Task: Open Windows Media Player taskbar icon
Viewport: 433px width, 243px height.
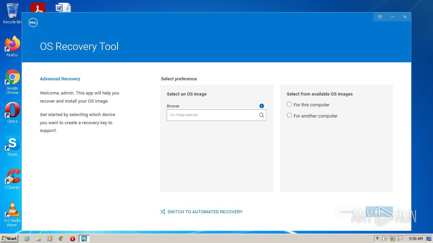Action: tap(50, 239)
